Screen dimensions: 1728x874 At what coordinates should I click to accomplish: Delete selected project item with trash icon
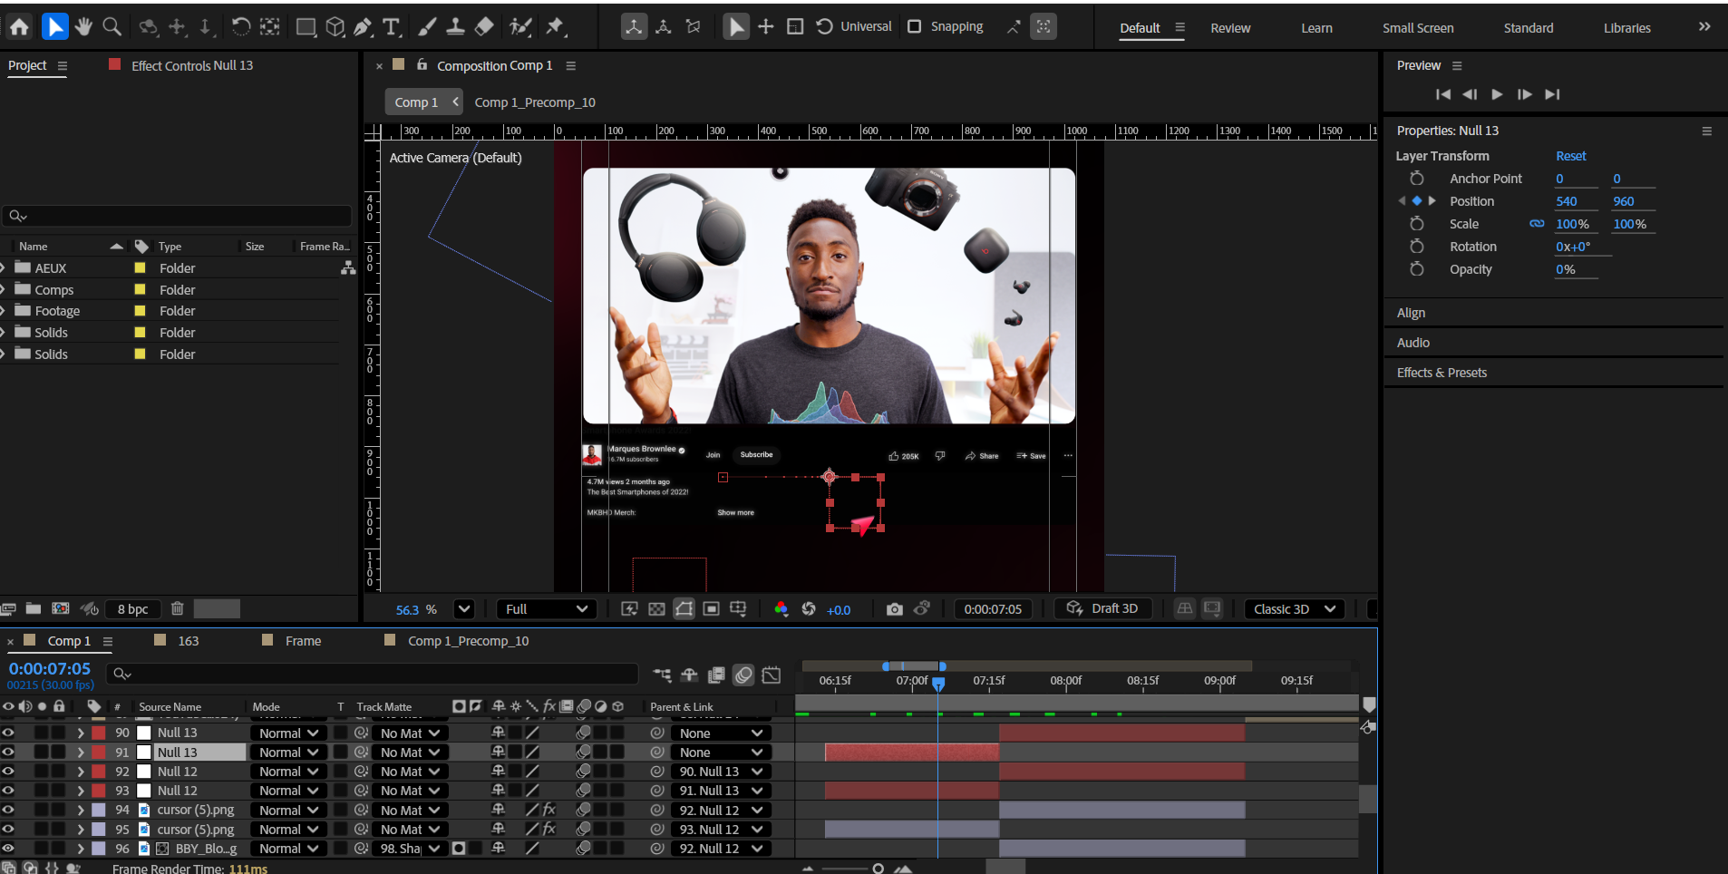coord(178,609)
